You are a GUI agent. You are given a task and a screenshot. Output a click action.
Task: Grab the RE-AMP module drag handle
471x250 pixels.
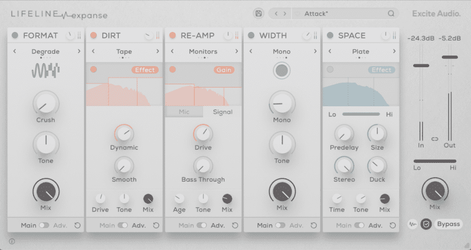click(x=237, y=35)
